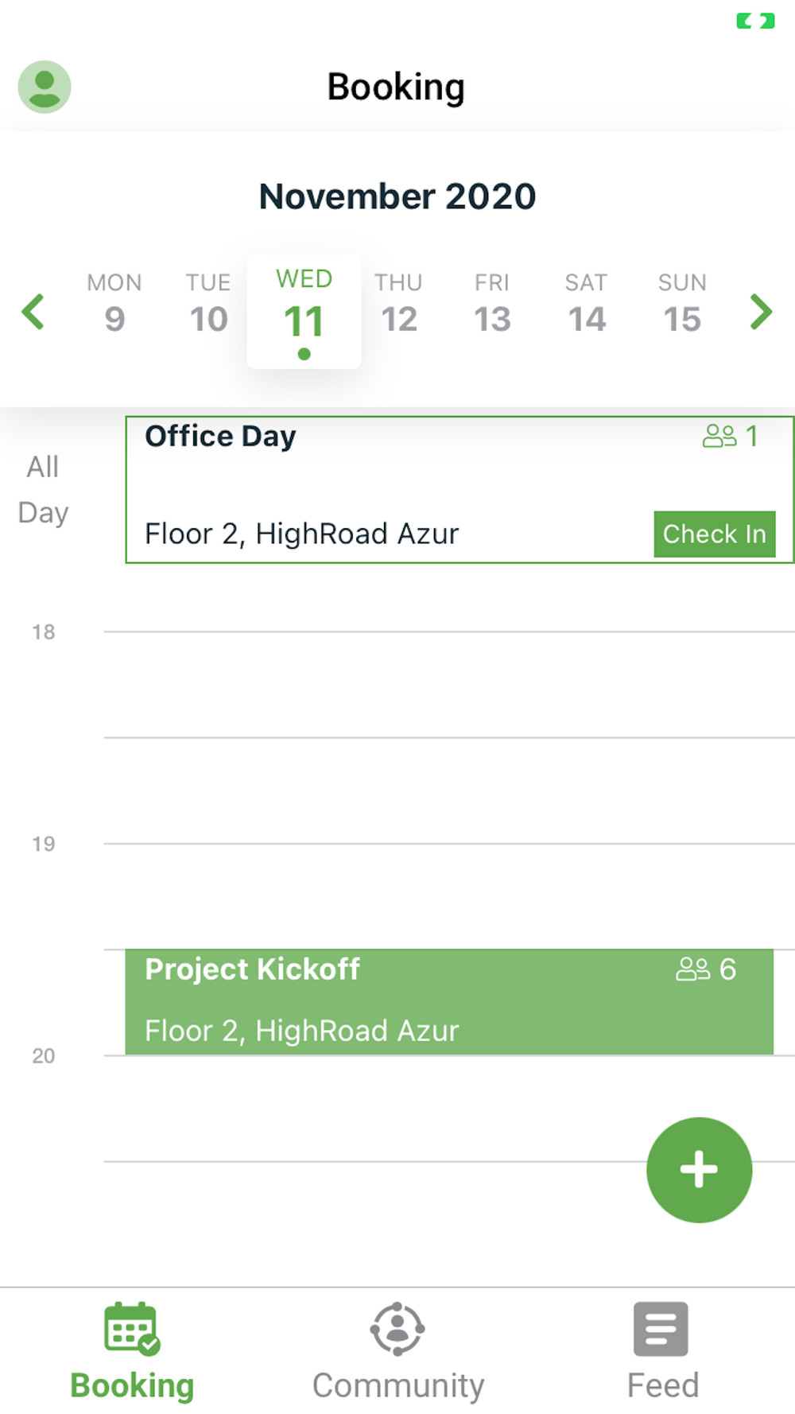Image resolution: width=795 pixels, height=1414 pixels.
Task: Click the November 2020 month heading
Action: [x=397, y=196]
